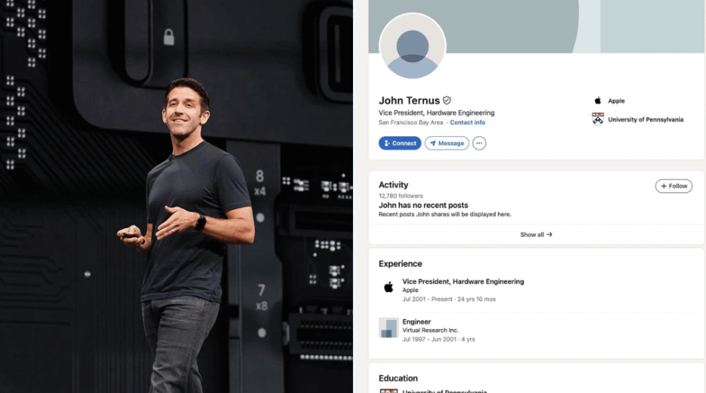Click the Apple logo in the profile header
The width and height of the screenshot is (706, 393).
tap(598, 100)
